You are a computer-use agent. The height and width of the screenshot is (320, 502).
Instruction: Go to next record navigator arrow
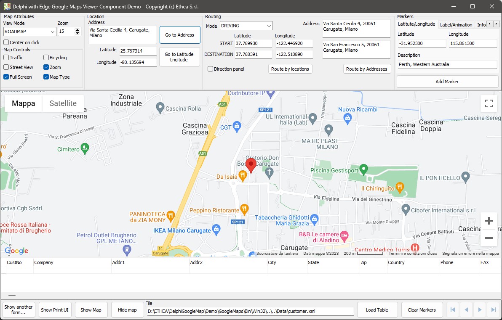coord(480,309)
